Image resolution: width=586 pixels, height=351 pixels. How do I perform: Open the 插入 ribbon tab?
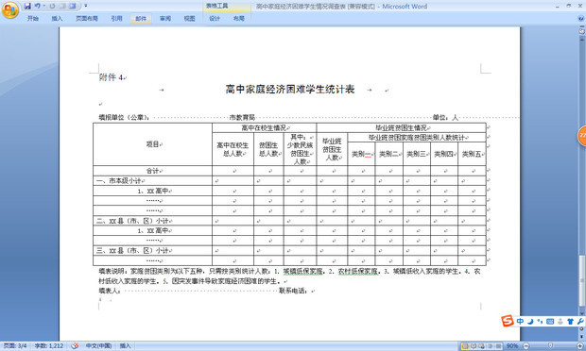(x=57, y=18)
